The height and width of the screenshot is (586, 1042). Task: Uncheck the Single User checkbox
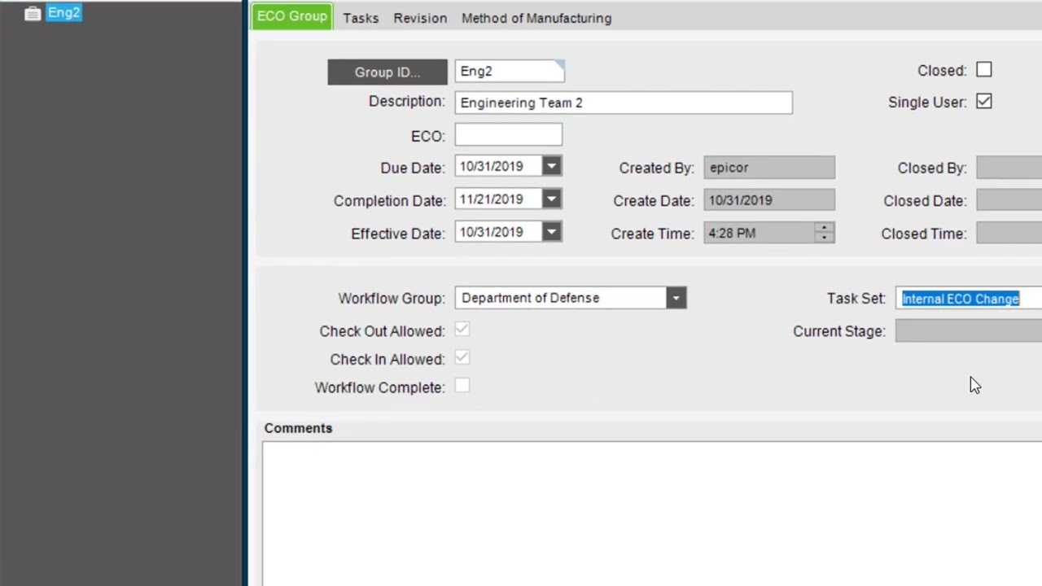[984, 102]
